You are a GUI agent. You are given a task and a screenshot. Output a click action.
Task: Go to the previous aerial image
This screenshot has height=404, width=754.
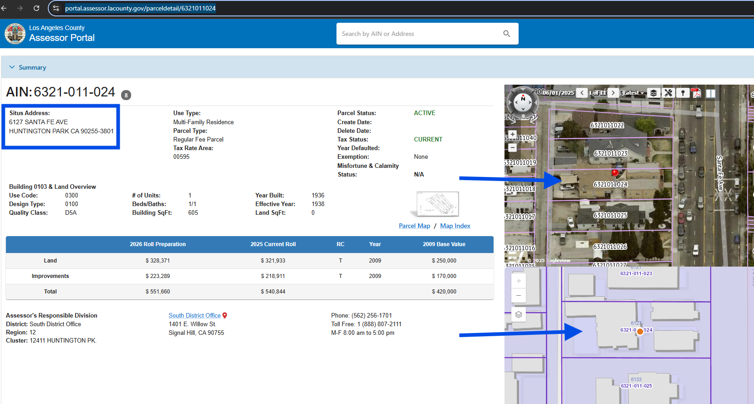(581, 93)
